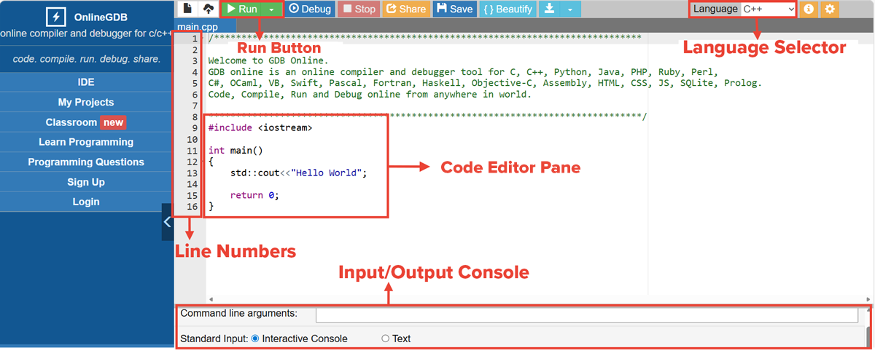Open the Language C++ selector
This screenshot has height=356, width=875.
pos(768,9)
